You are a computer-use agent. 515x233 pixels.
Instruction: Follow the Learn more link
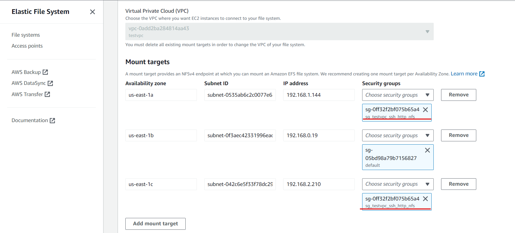point(464,74)
